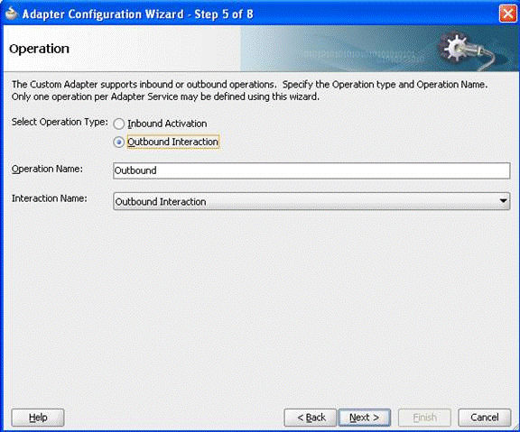520x432 pixels.
Task: Open the Interaction Name dropdown
Action: click(311, 201)
